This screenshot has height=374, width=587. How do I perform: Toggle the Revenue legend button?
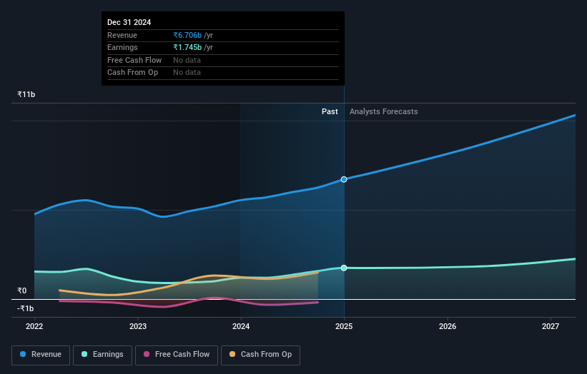point(41,355)
